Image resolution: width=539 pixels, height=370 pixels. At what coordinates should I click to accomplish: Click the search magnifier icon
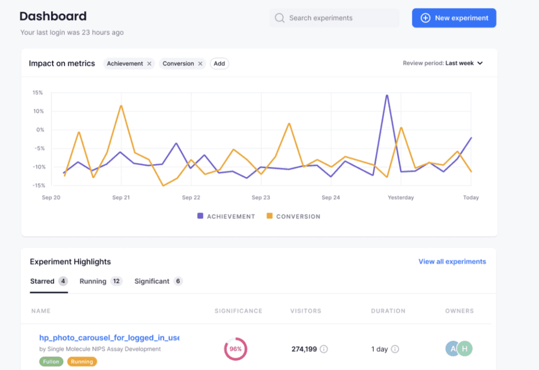(x=280, y=18)
